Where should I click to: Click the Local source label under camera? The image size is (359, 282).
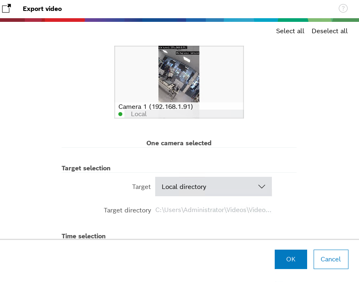click(x=139, y=114)
